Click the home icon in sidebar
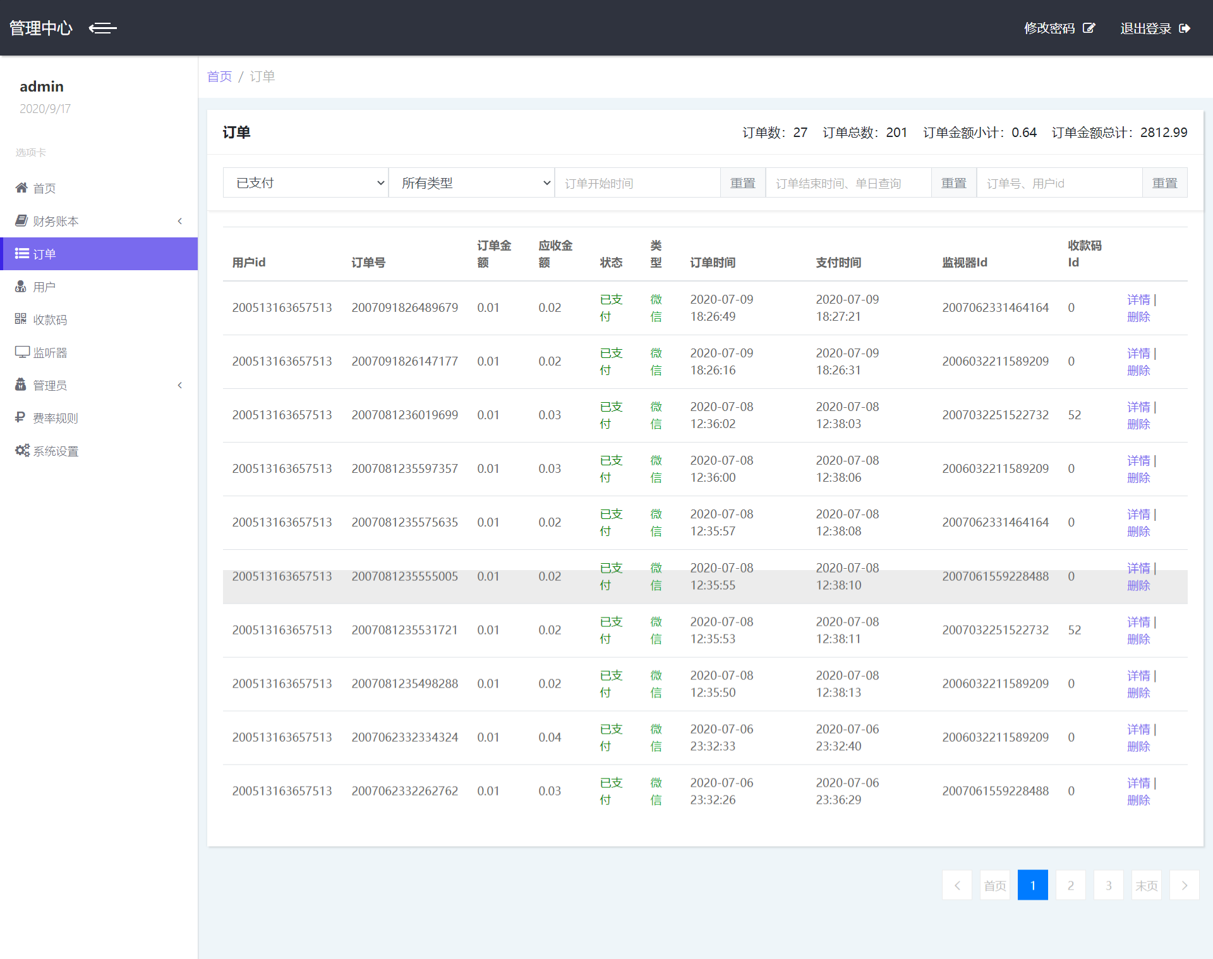1213x959 pixels. (x=21, y=188)
